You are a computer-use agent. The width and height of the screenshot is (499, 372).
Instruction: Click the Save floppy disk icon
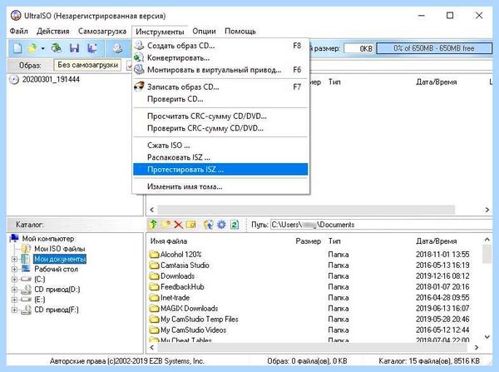74,48
